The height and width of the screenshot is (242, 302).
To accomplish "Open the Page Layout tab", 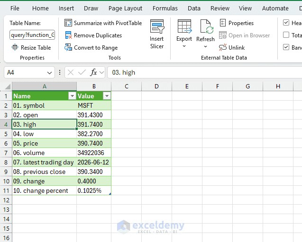I will (x=125, y=9).
